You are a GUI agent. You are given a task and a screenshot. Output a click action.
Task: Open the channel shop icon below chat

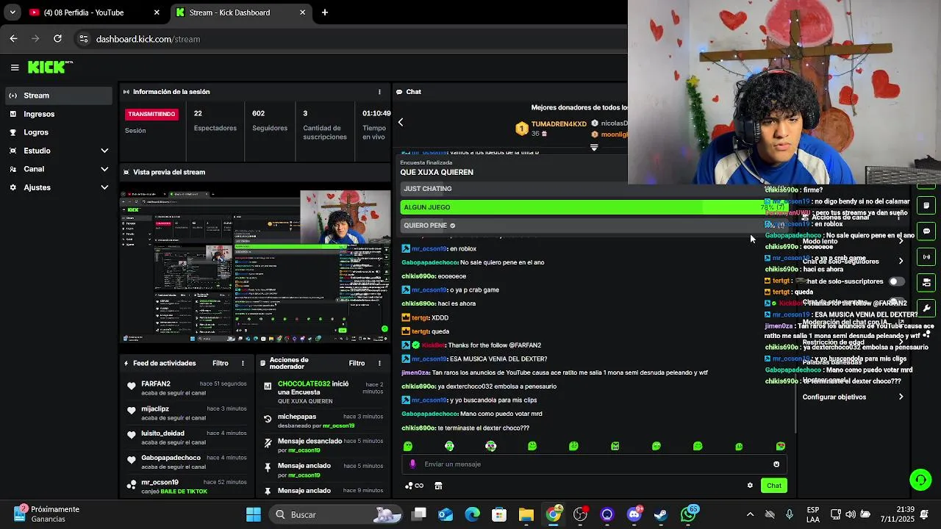pyautogui.click(x=438, y=485)
